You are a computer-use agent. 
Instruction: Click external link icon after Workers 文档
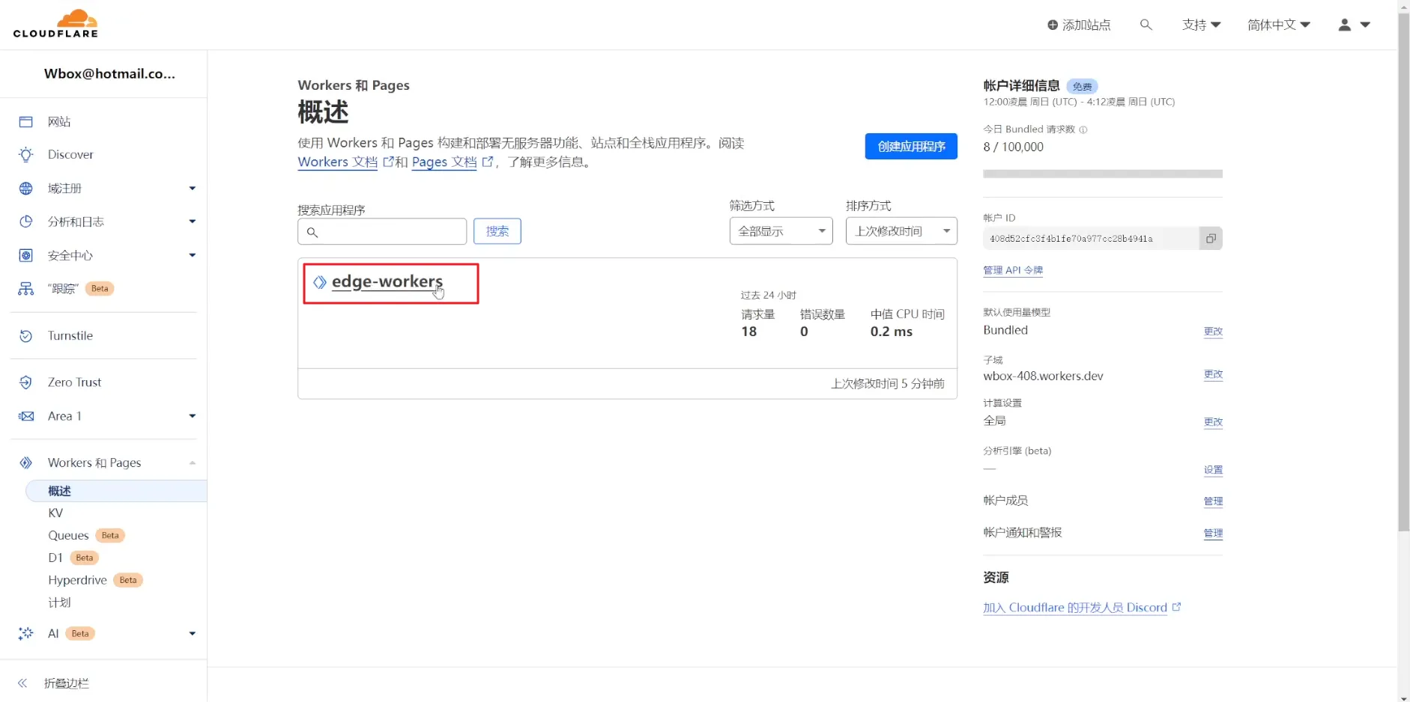[388, 162]
